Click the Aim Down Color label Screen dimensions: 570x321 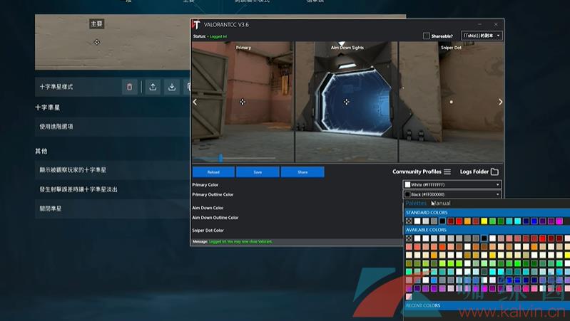click(208, 208)
